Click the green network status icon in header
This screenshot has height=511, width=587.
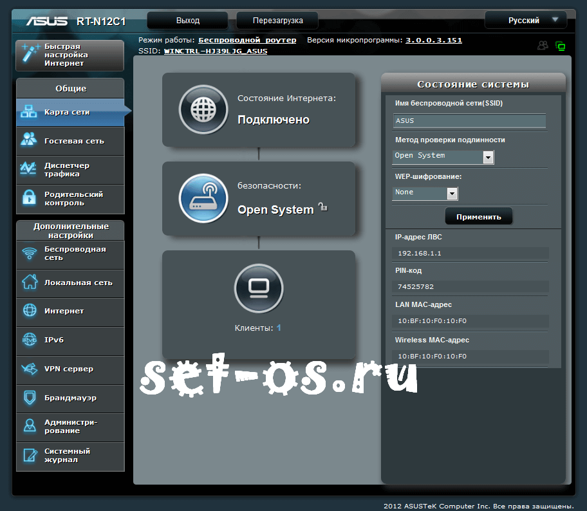tap(560, 46)
